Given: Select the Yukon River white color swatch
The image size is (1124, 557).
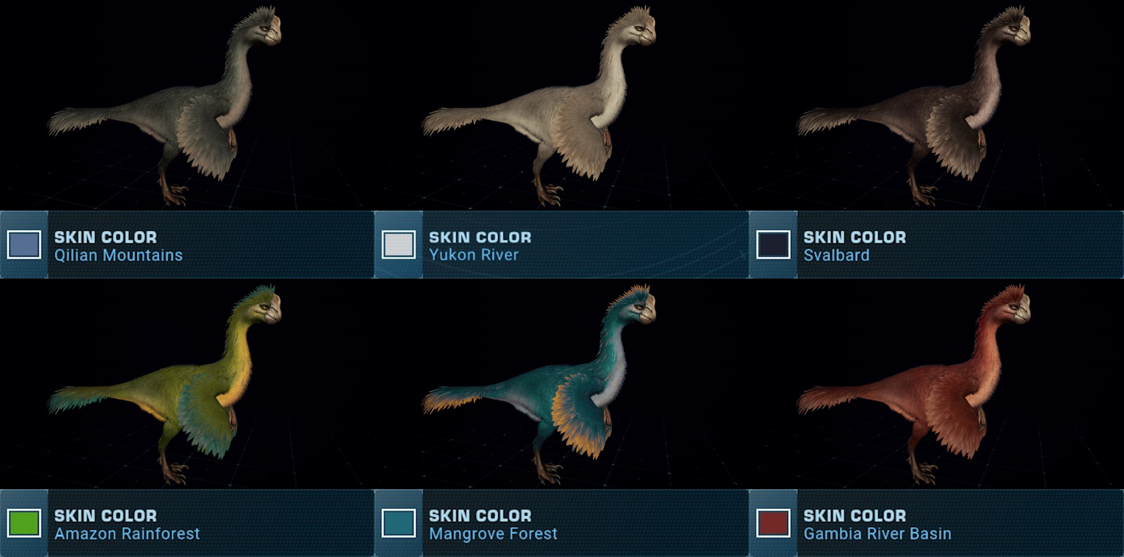Looking at the screenshot, I should (399, 245).
